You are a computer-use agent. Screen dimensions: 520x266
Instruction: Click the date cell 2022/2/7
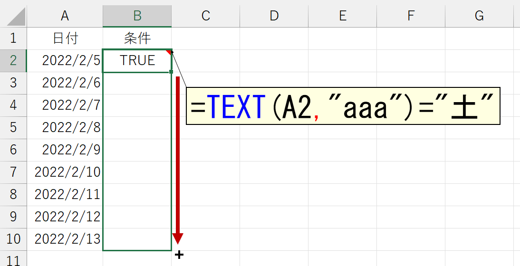click(x=65, y=105)
